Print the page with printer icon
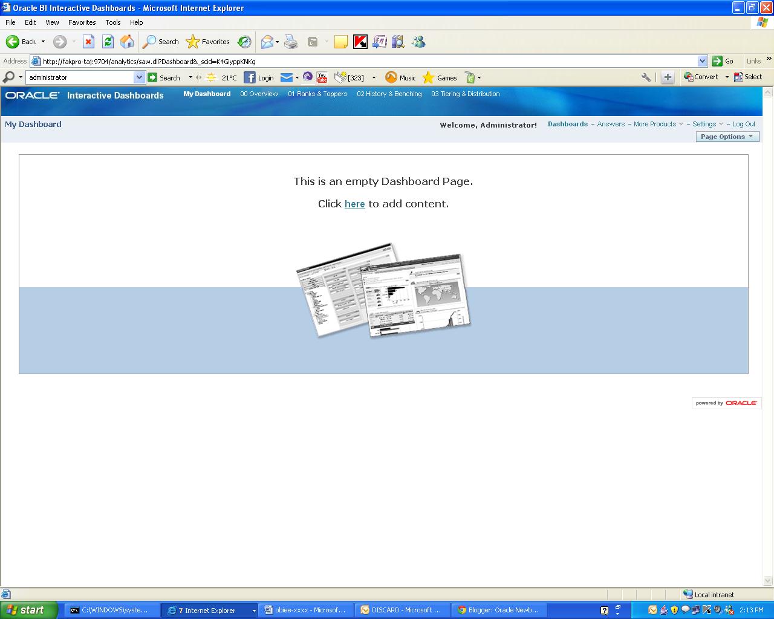This screenshot has width=774, height=619. 291,42
